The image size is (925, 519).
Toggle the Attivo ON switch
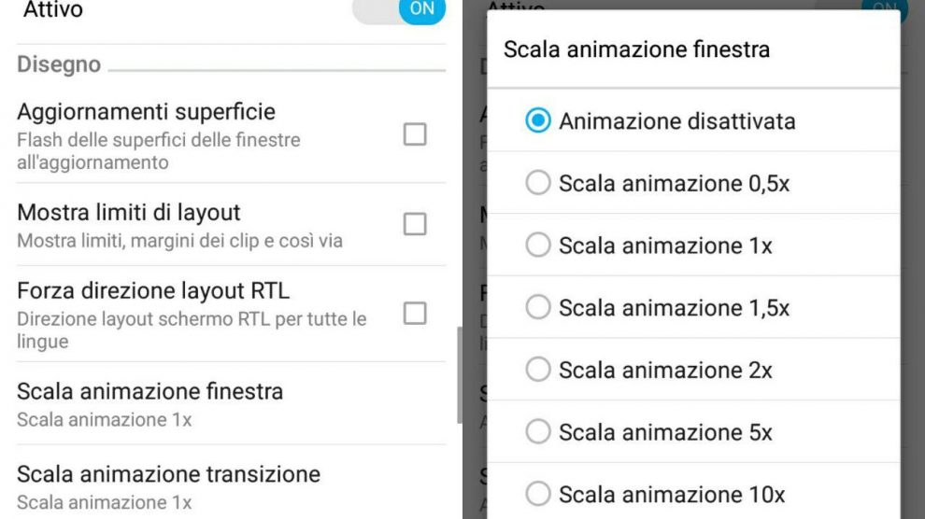(400, 10)
